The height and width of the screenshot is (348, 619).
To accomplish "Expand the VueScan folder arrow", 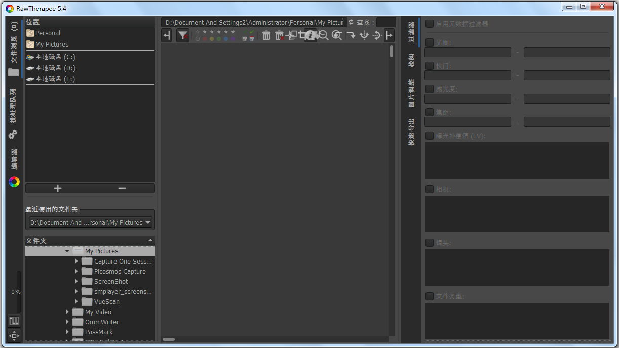I will [x=76, y=302].
